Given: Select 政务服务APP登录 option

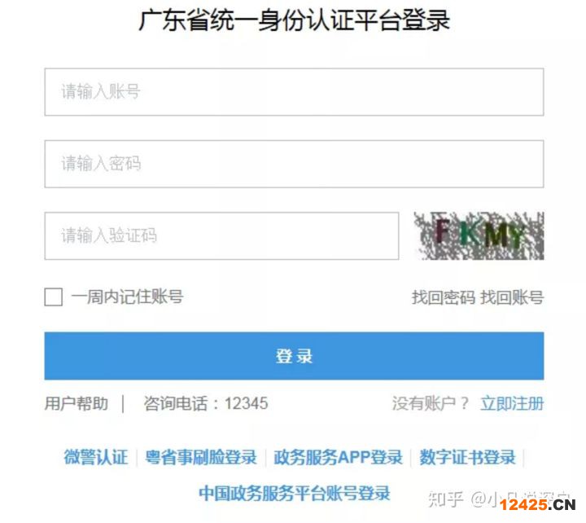Looking at the screenshot, I should tap(339, 457).
